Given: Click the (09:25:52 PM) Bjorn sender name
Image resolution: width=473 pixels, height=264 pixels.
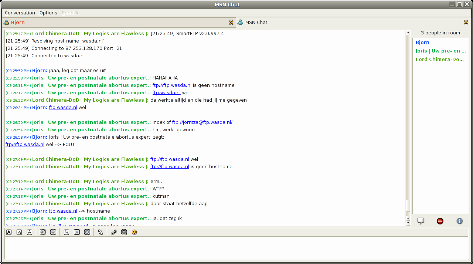Looking at the screenshot, I should pos(40,71).
